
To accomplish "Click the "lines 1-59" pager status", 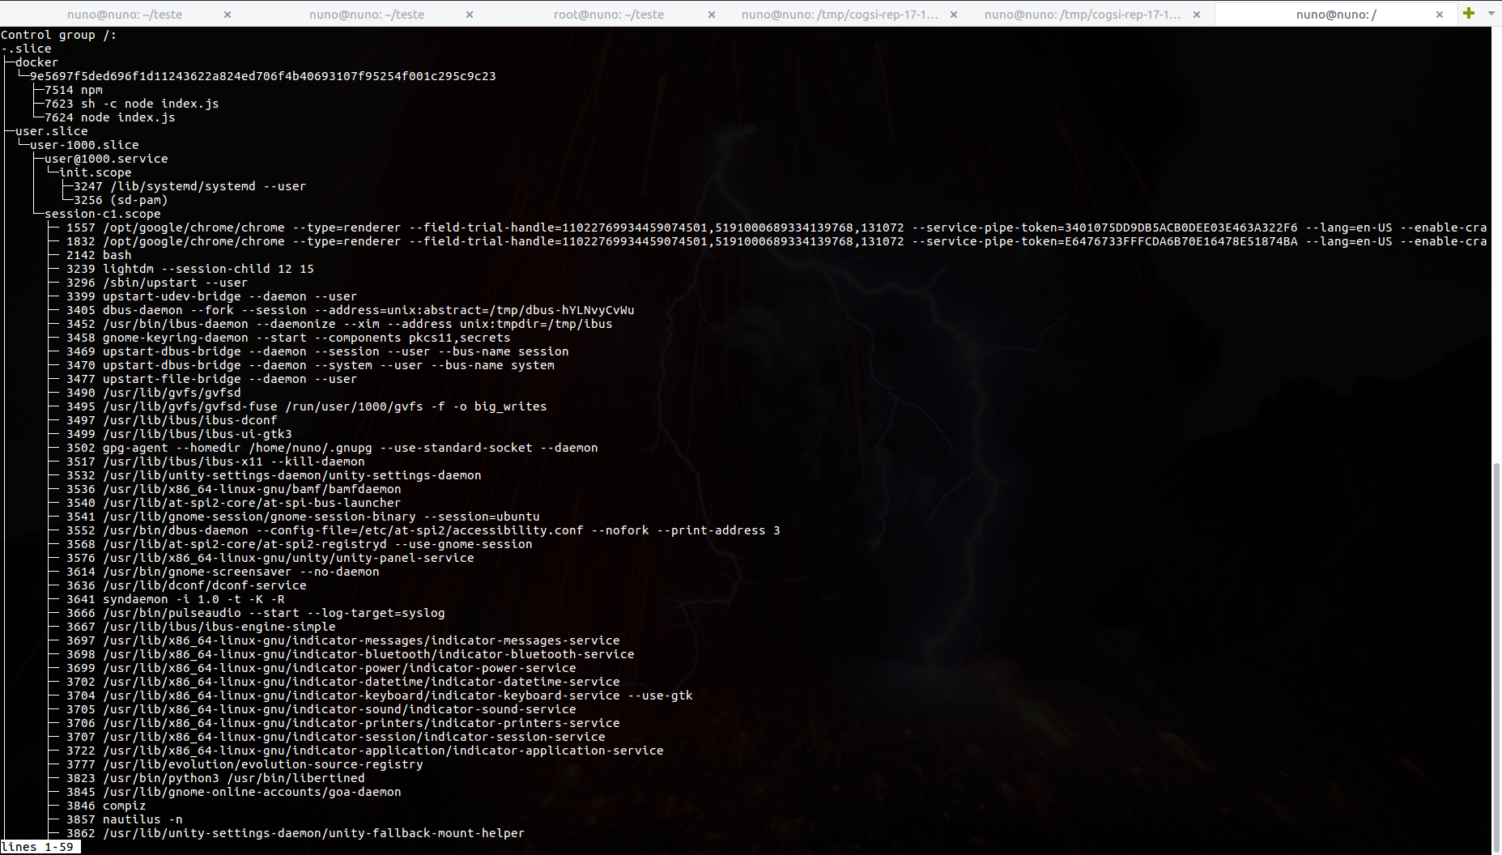I will click(38, 847).
